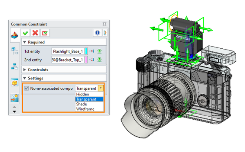
Task: Confirm constraint with green checkmark
Action: coord(25,33)
